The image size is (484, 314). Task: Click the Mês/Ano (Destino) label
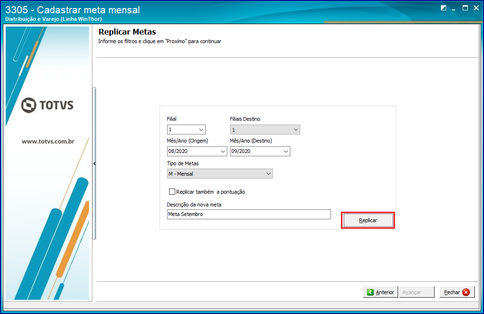pos(251,141)
